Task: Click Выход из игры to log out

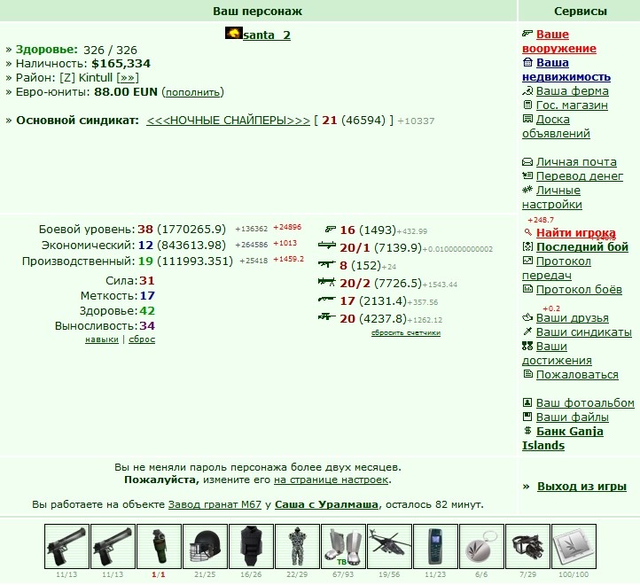Action: click(581, 487)
